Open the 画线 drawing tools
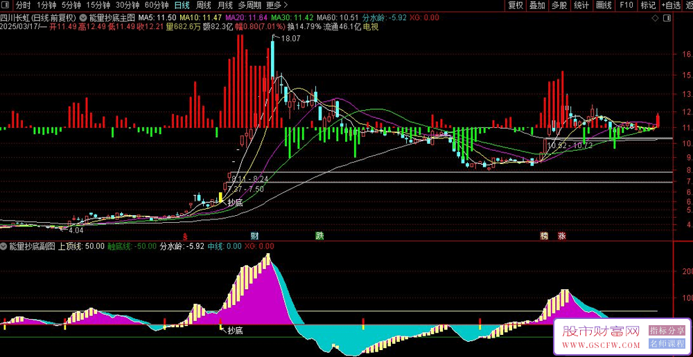The height and width of the screenshot is (357, 693). 604,6
